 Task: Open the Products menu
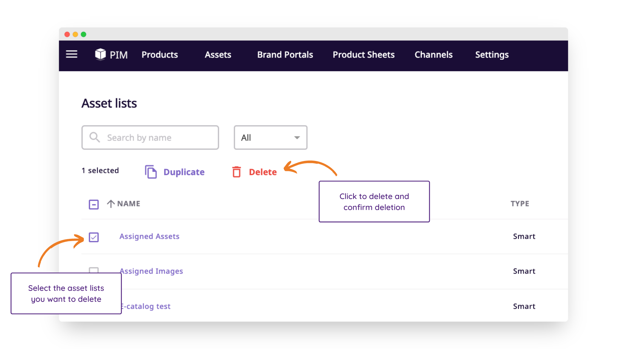(159, 55)
